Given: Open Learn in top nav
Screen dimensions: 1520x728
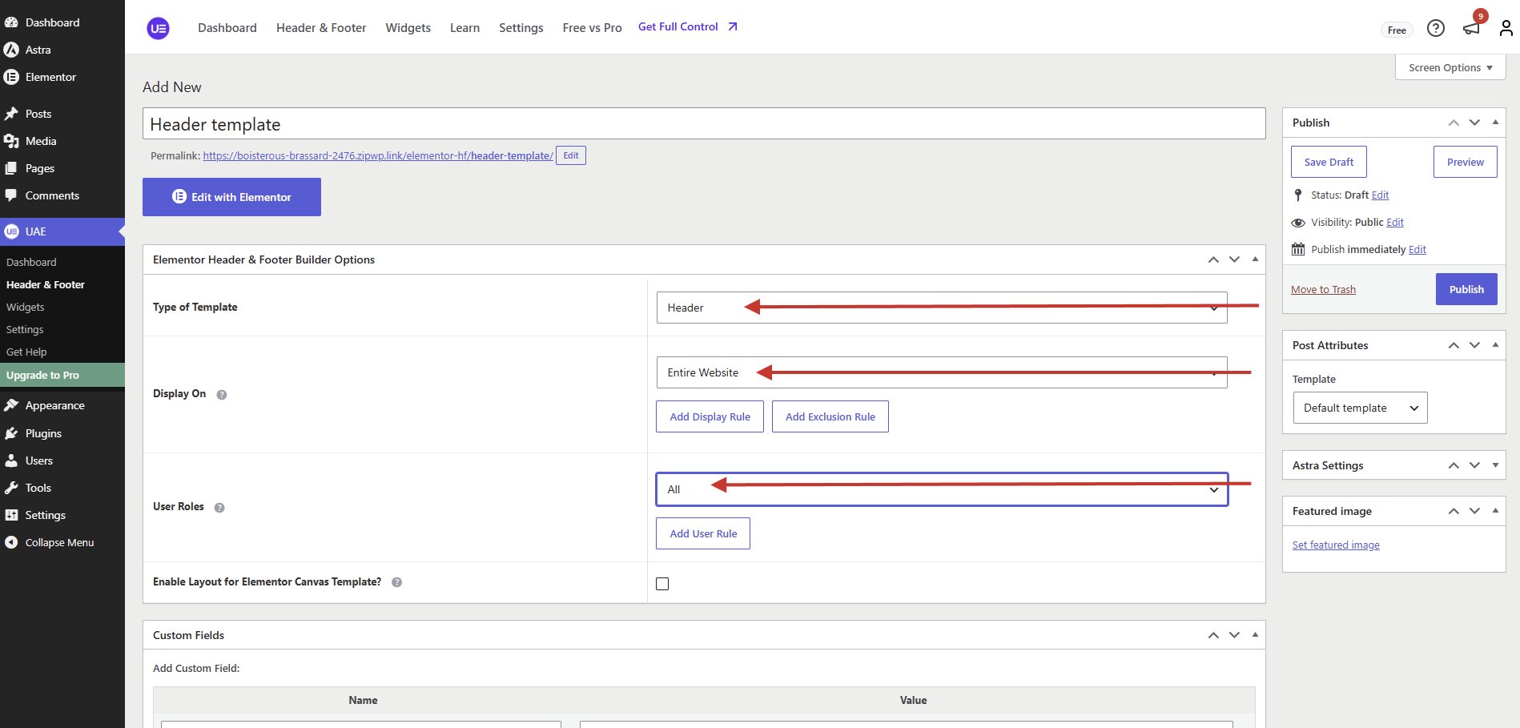Looking at the screenshot, I should pyautogui.click(x=464, y=28).
